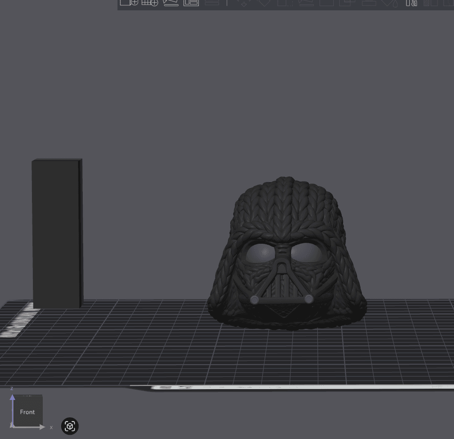This screenshot has height=439, width=454.
Task: Select the tall black rectangular block model
Action: point(57,233)
